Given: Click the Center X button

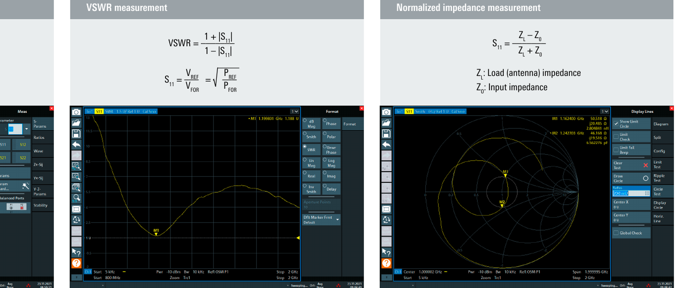Looking at the screenshot, I should point(631,204).
